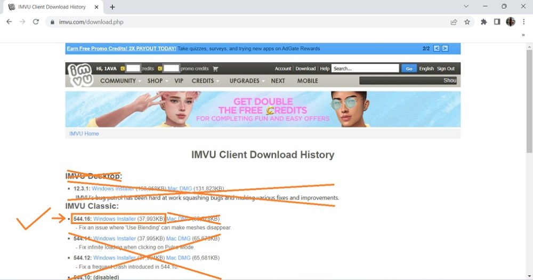Click the IMVU search input field
Image resolution: width=533 pixels, height=280 pixels.
click(x=365, y=68)
